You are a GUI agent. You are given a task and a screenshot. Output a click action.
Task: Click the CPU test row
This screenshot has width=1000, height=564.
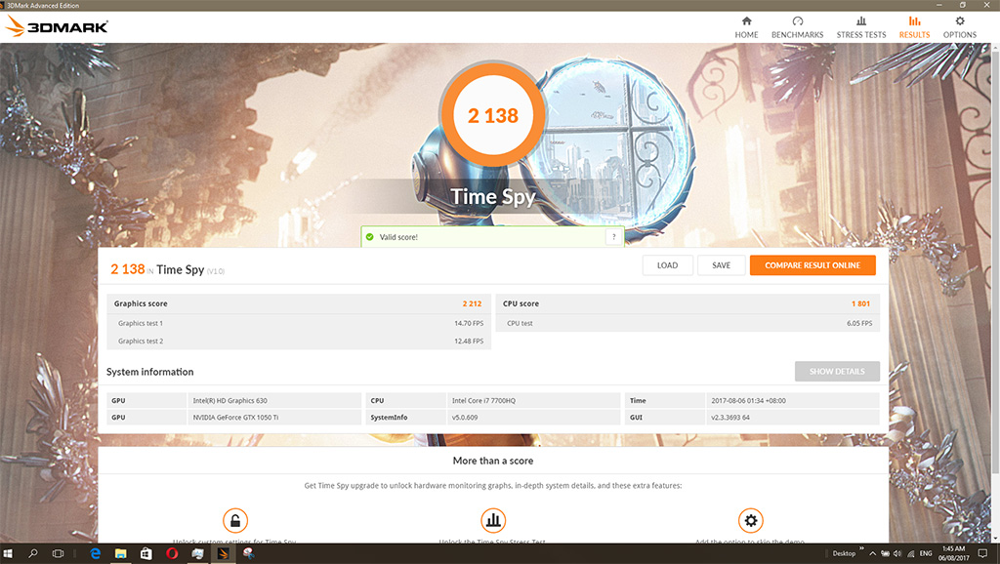click(687, 323)
